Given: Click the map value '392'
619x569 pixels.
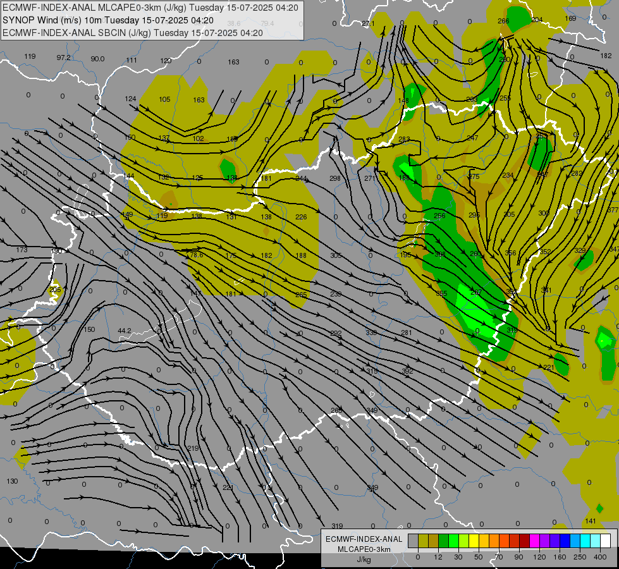Looking at the screenshot, I should [x=407, y=370].
